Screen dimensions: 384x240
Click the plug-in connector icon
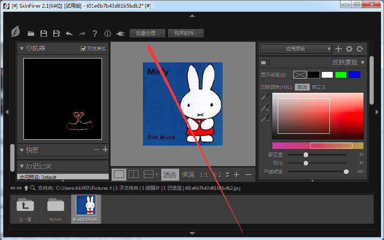[120, 33]
